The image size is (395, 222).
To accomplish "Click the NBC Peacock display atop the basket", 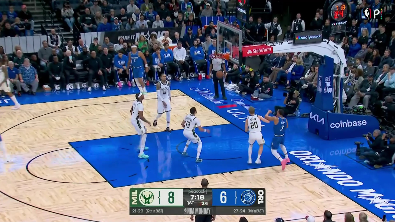I will 308,37.
